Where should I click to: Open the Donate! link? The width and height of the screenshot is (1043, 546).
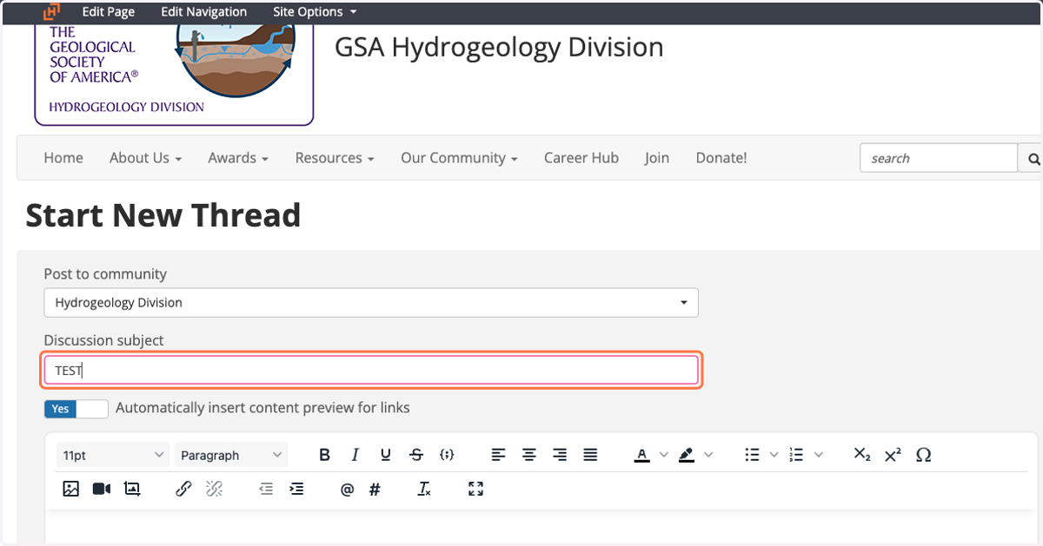(721, 158)
